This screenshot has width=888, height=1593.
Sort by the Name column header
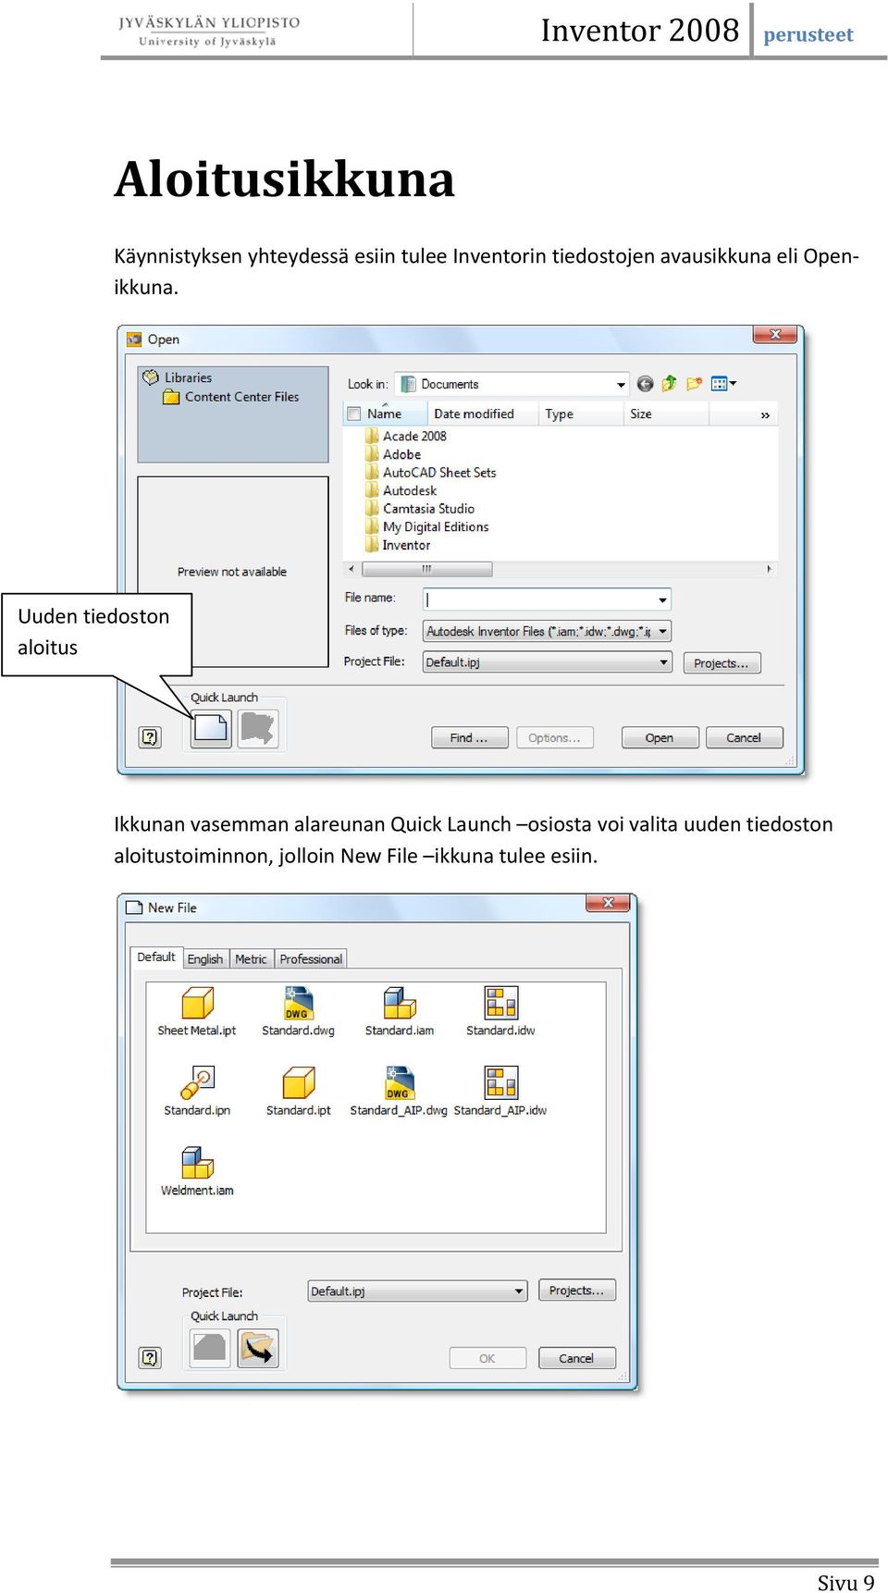(385, 414)
